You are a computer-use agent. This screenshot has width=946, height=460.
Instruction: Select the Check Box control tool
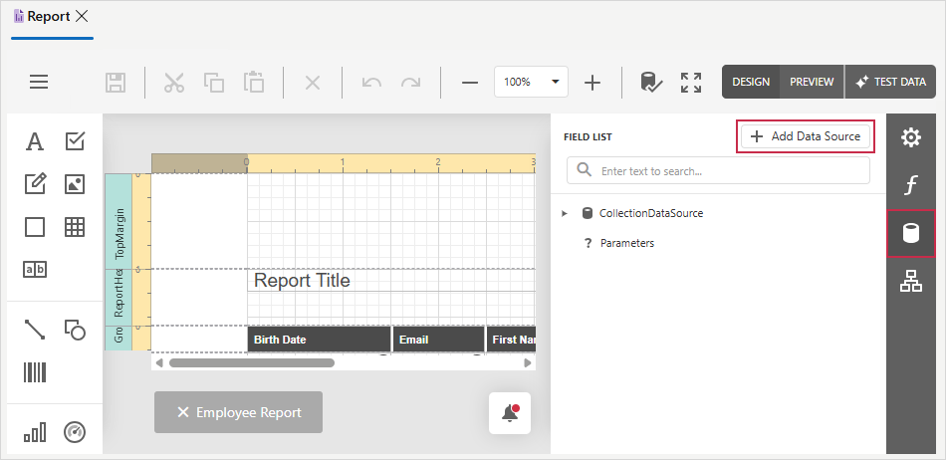point(75,141)
